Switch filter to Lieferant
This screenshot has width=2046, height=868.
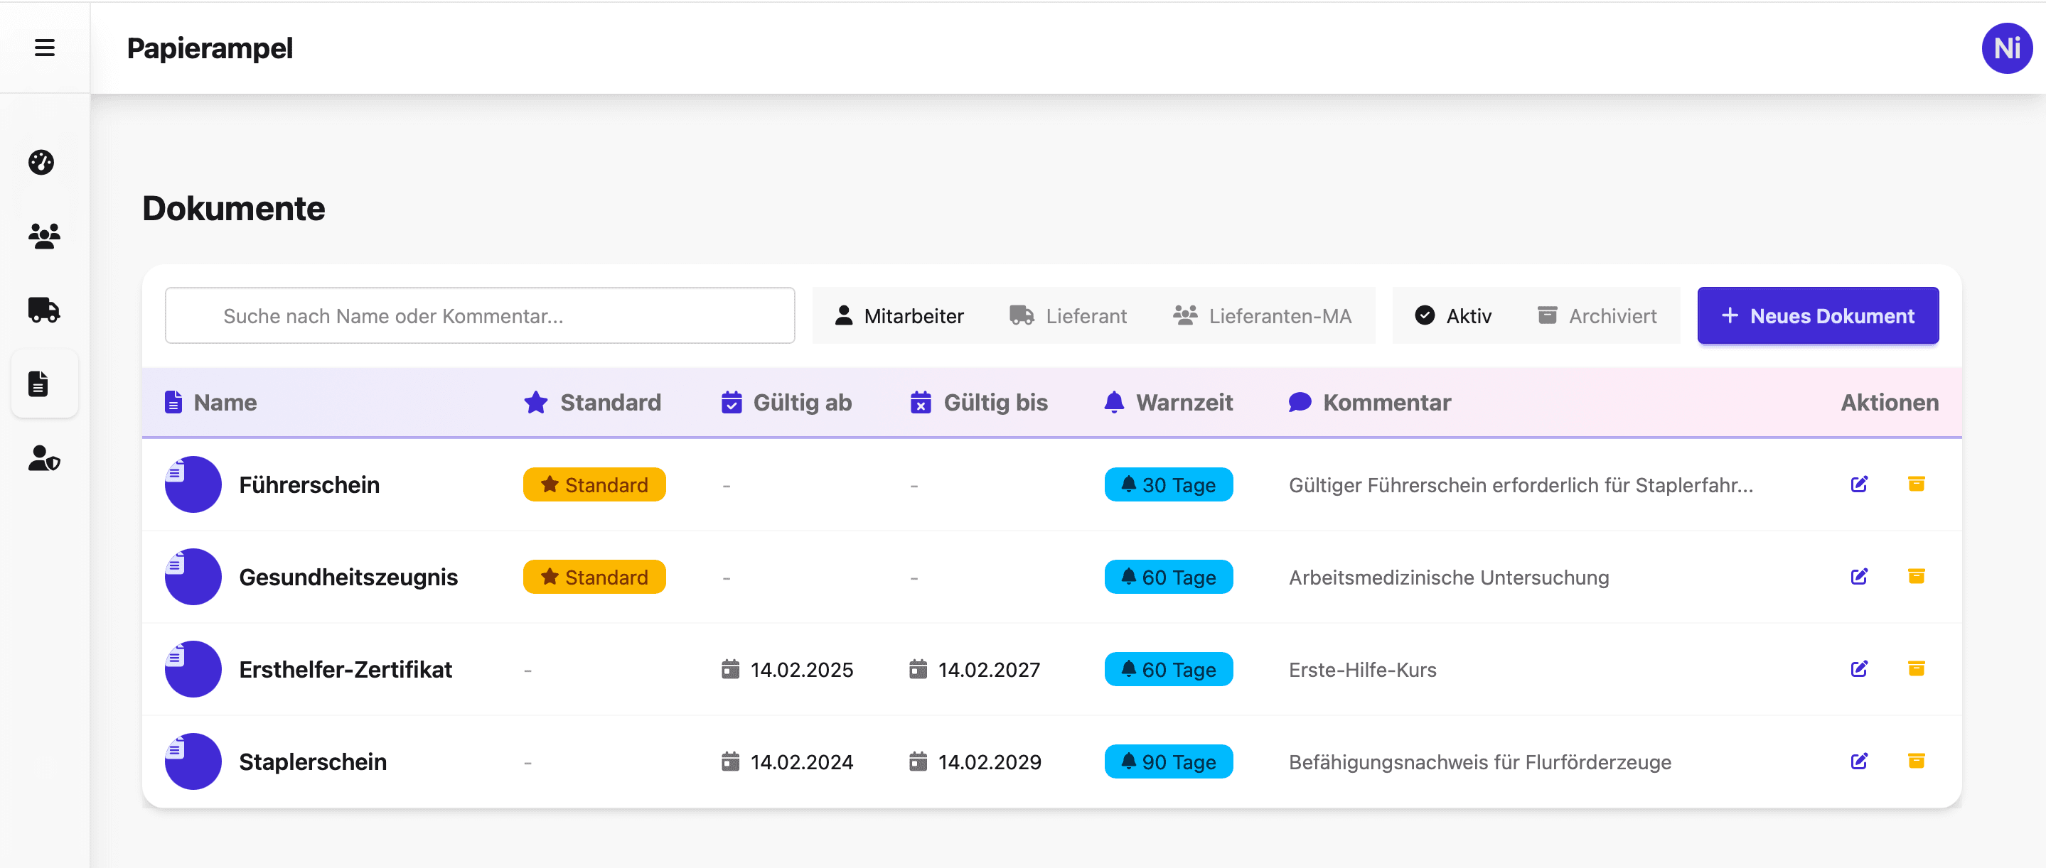(x=1068, y=316)
